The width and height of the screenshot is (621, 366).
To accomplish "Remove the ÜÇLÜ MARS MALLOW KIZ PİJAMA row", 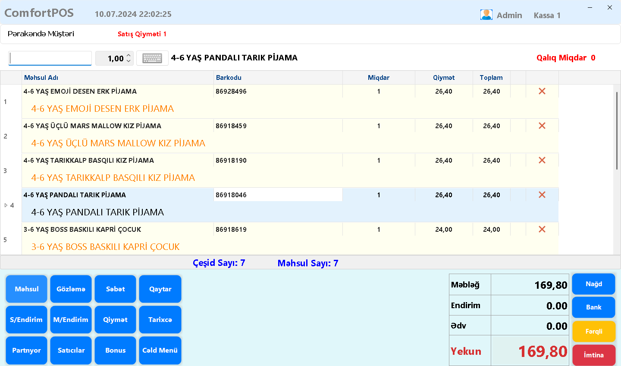I will coord(542,126).
